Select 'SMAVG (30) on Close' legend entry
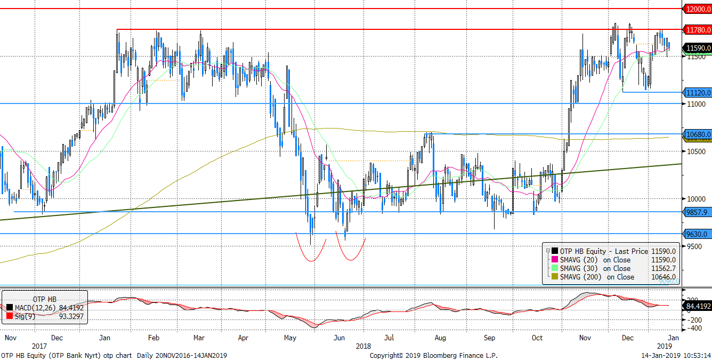This screenshot has height=360, width=712. coord(595,268)
